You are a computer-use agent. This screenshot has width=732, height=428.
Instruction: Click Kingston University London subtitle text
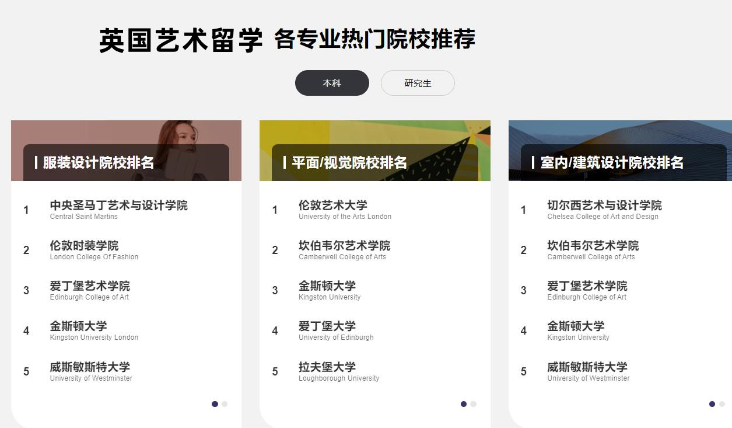coord(94,337)
